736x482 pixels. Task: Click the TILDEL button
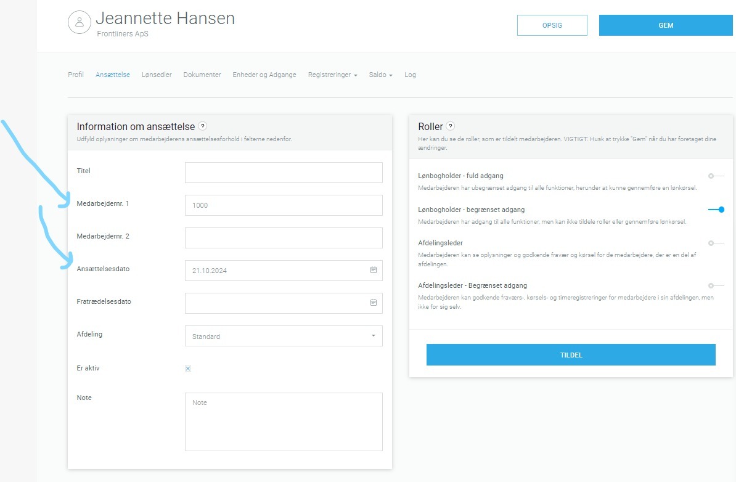point(571,355)
